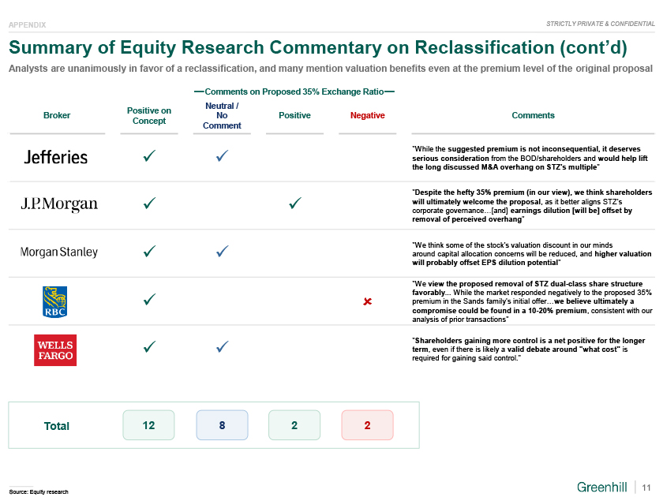663x497 pixels.
Task: Click the blue total box showing 8
Action: (x=222, y=425)
